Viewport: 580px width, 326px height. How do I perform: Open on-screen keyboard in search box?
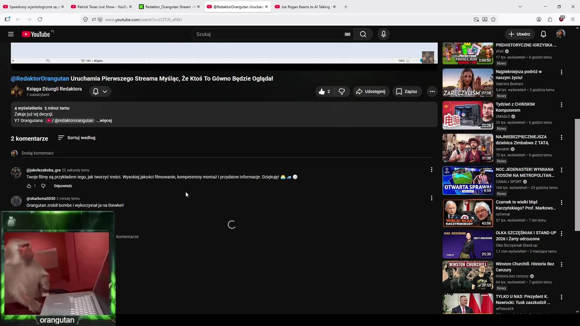pyautogui.click(x=348, y=34)
